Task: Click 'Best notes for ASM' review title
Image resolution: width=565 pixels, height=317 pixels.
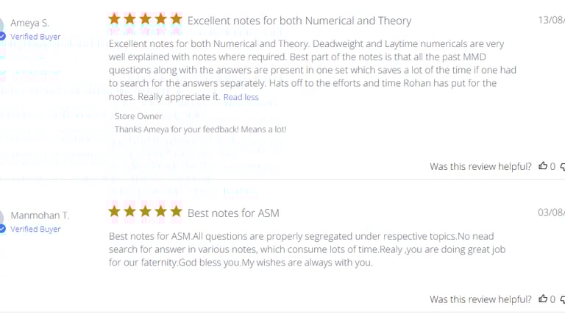Action: pyautogui.click(x=233, y=213)
